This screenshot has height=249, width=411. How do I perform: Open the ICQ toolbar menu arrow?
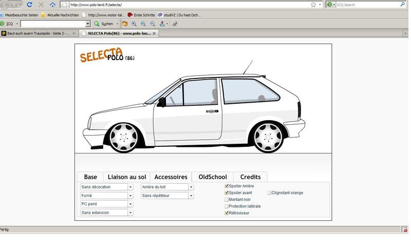point(17,24)
